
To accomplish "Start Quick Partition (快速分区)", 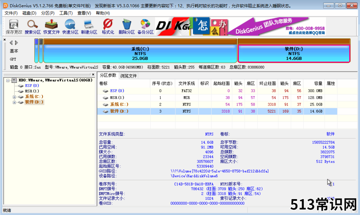I will click(70, 27).
